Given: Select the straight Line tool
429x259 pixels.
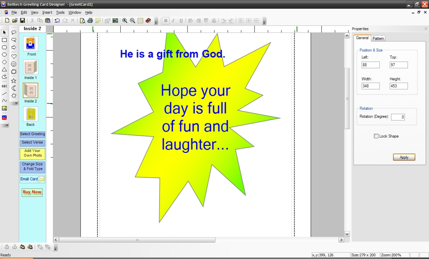Looking at the screenshot, I should pos(4,93).
